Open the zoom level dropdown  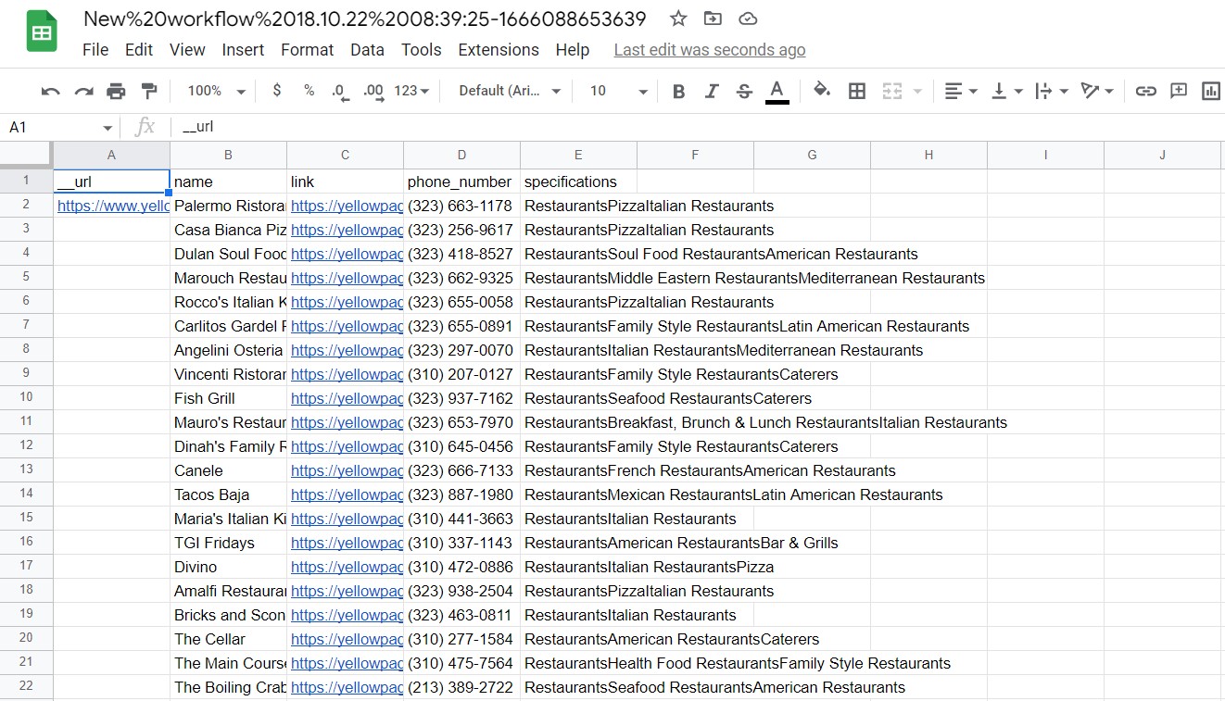click(x=216, y=91)
